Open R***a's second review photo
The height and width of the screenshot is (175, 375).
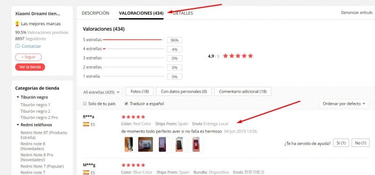click(145, 145)
